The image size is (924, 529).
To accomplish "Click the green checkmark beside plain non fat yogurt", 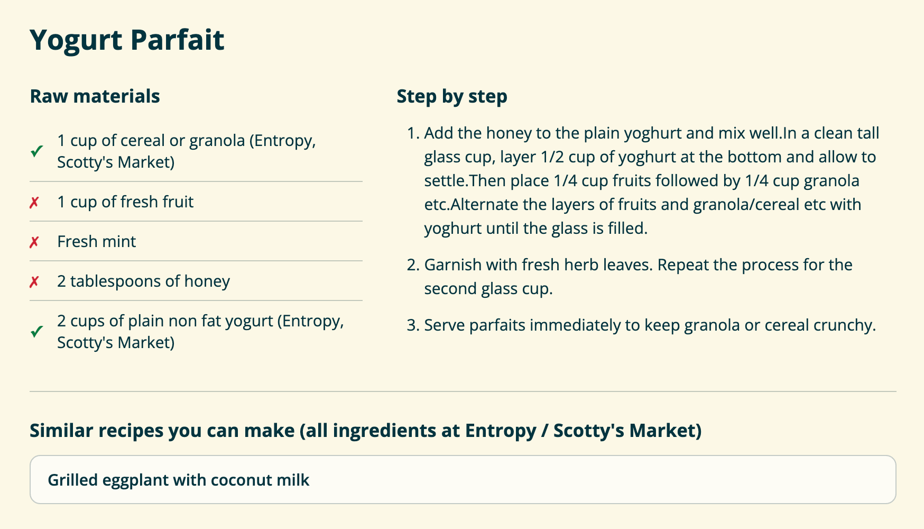I will pyautogui.click(x=36, y=332).
